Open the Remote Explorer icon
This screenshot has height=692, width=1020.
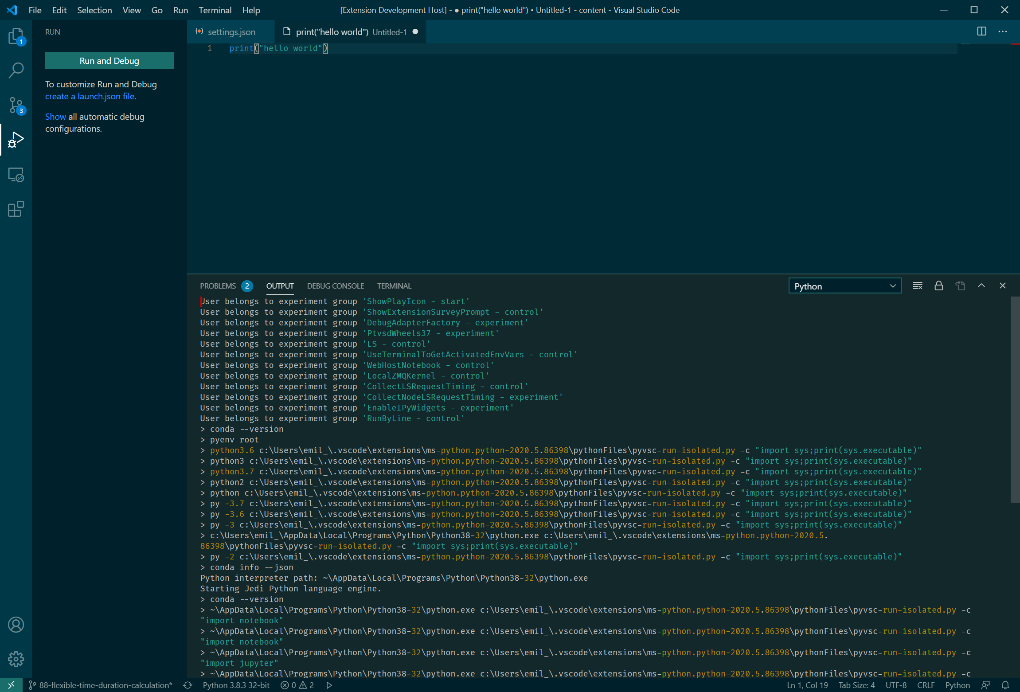pyautogui.click(x=16, y=175)
